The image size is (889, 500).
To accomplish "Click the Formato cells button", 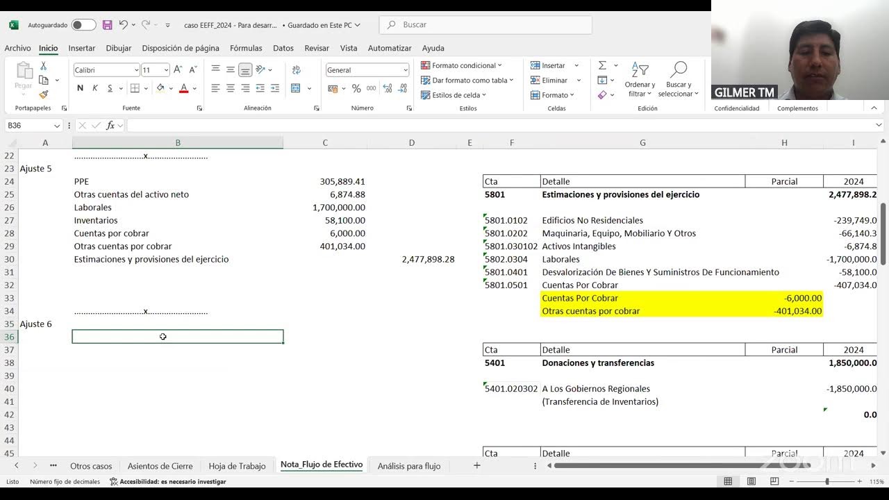I will 552,95.
